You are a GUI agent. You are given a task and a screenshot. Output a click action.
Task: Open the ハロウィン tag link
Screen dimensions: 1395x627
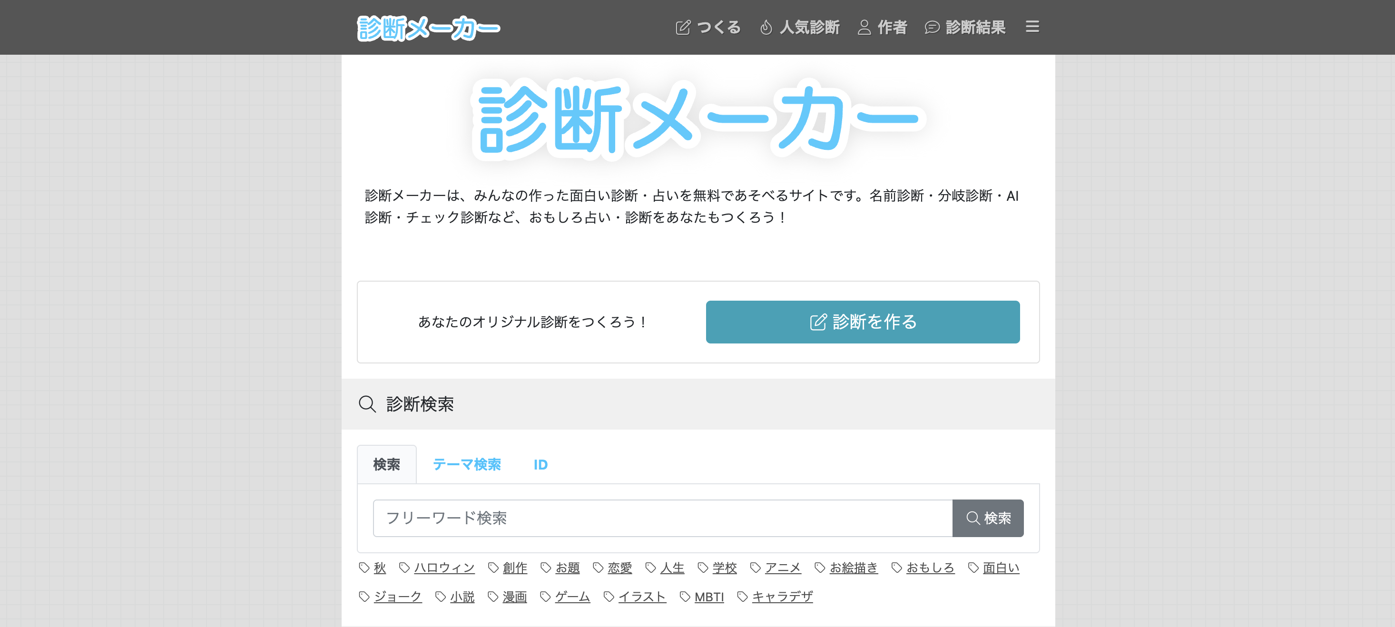pos(443,568)
